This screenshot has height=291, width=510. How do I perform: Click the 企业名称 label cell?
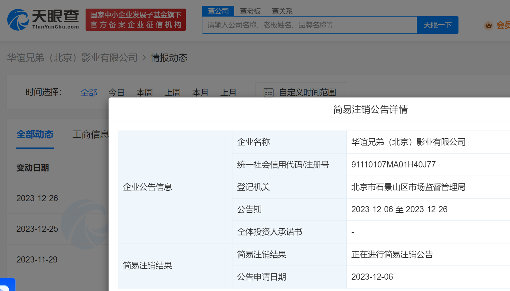pyautogui.click(x=289, y=142)
